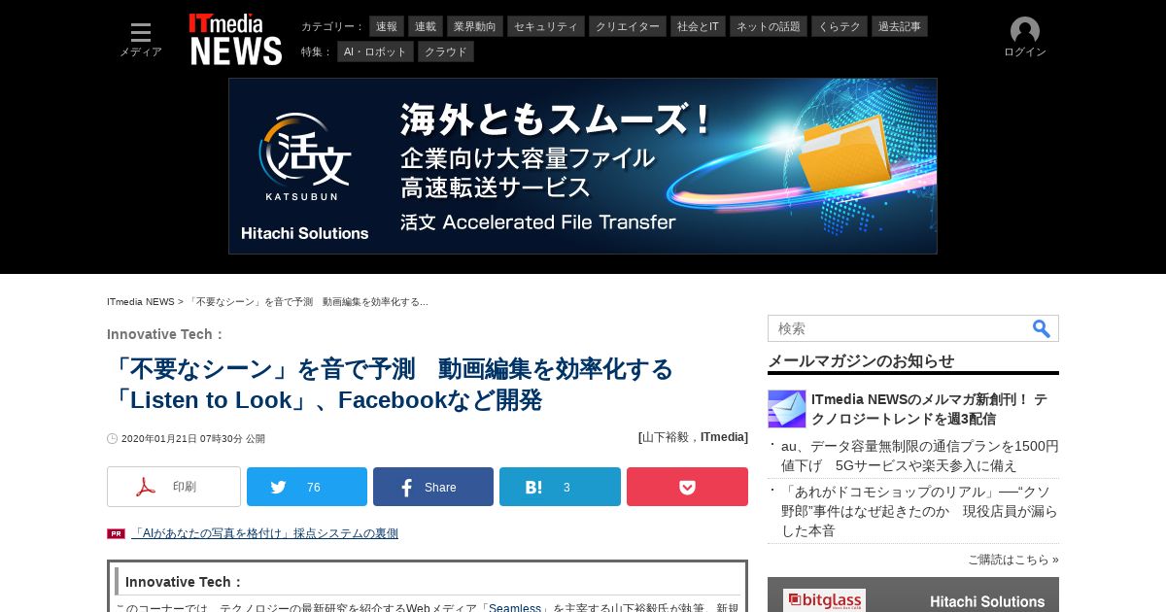Open the クラウド feature

pyautogui.click(x=446, y=51)
